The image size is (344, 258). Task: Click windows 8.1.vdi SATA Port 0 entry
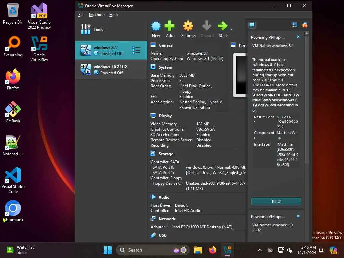tap(216, 167)
